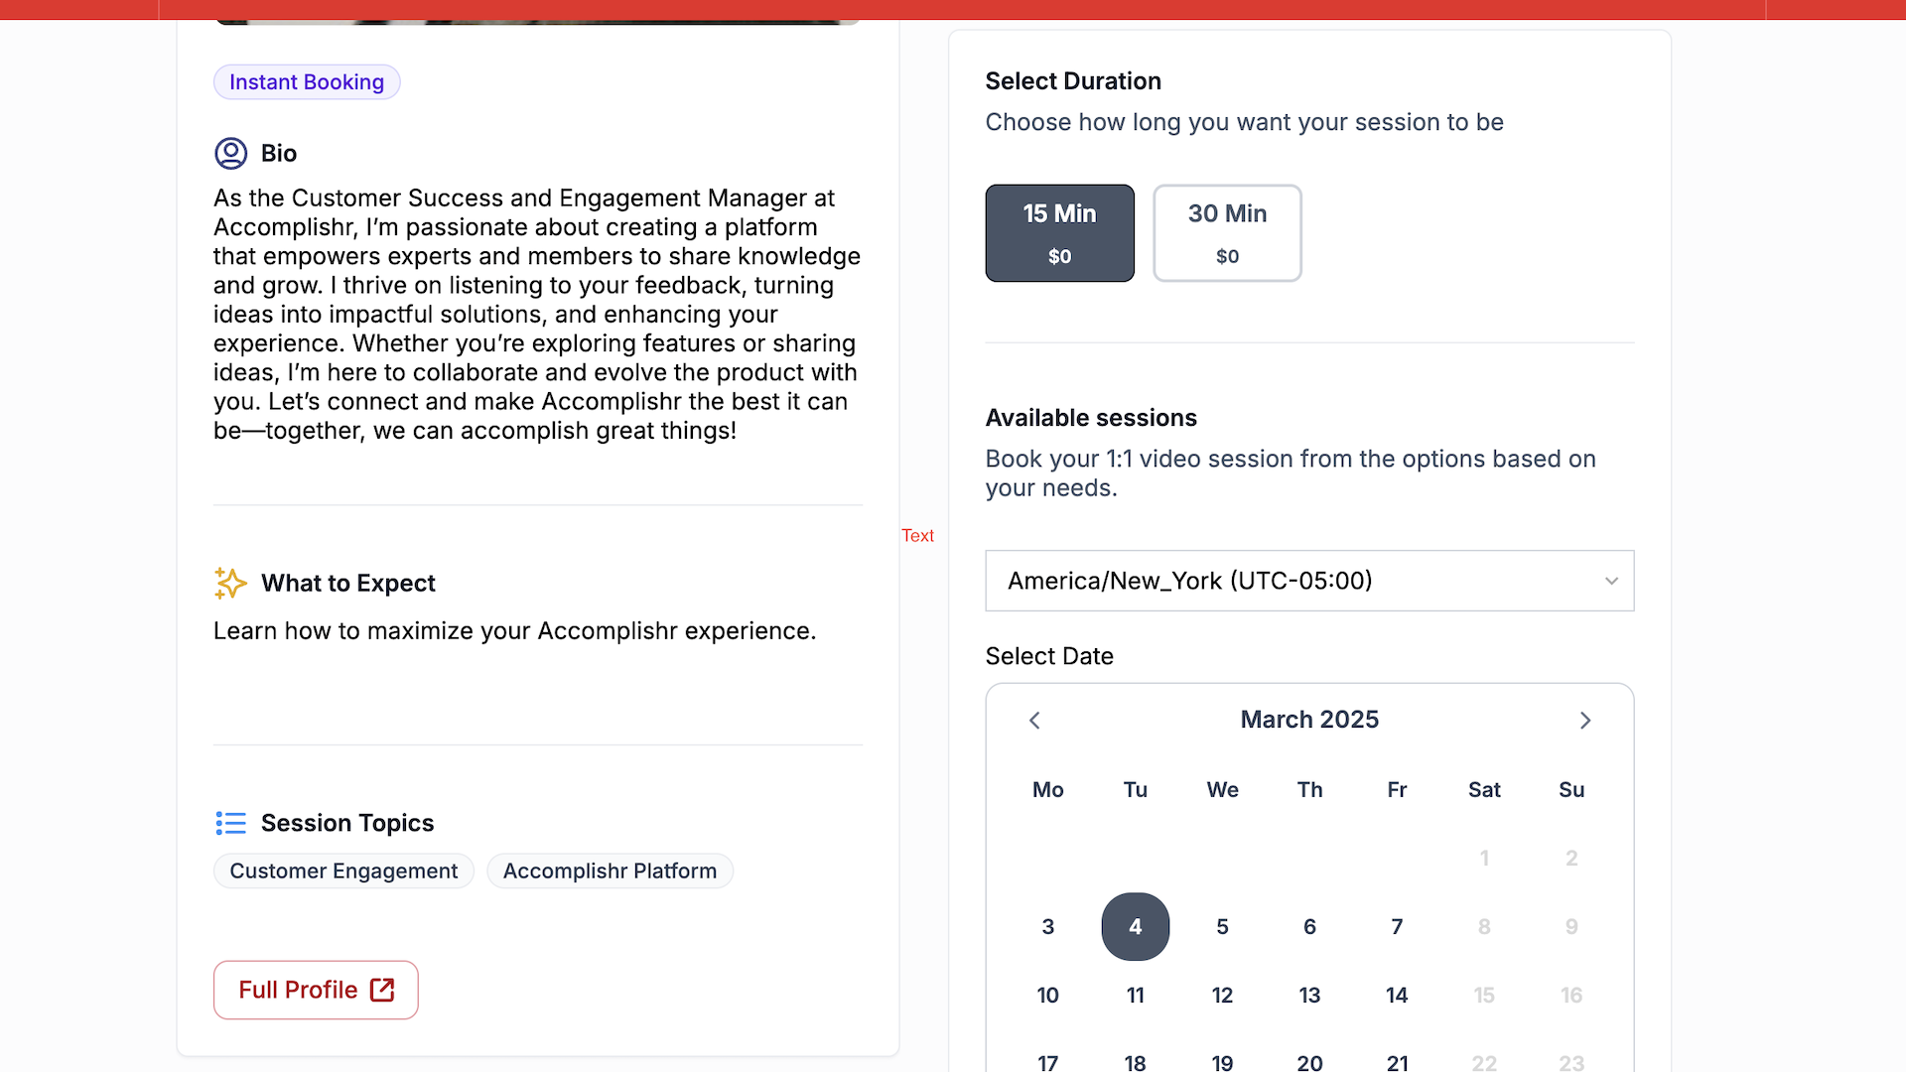Click the disabled March 9 date
The image size is (1906, 1072).
tap(1571, 926)
